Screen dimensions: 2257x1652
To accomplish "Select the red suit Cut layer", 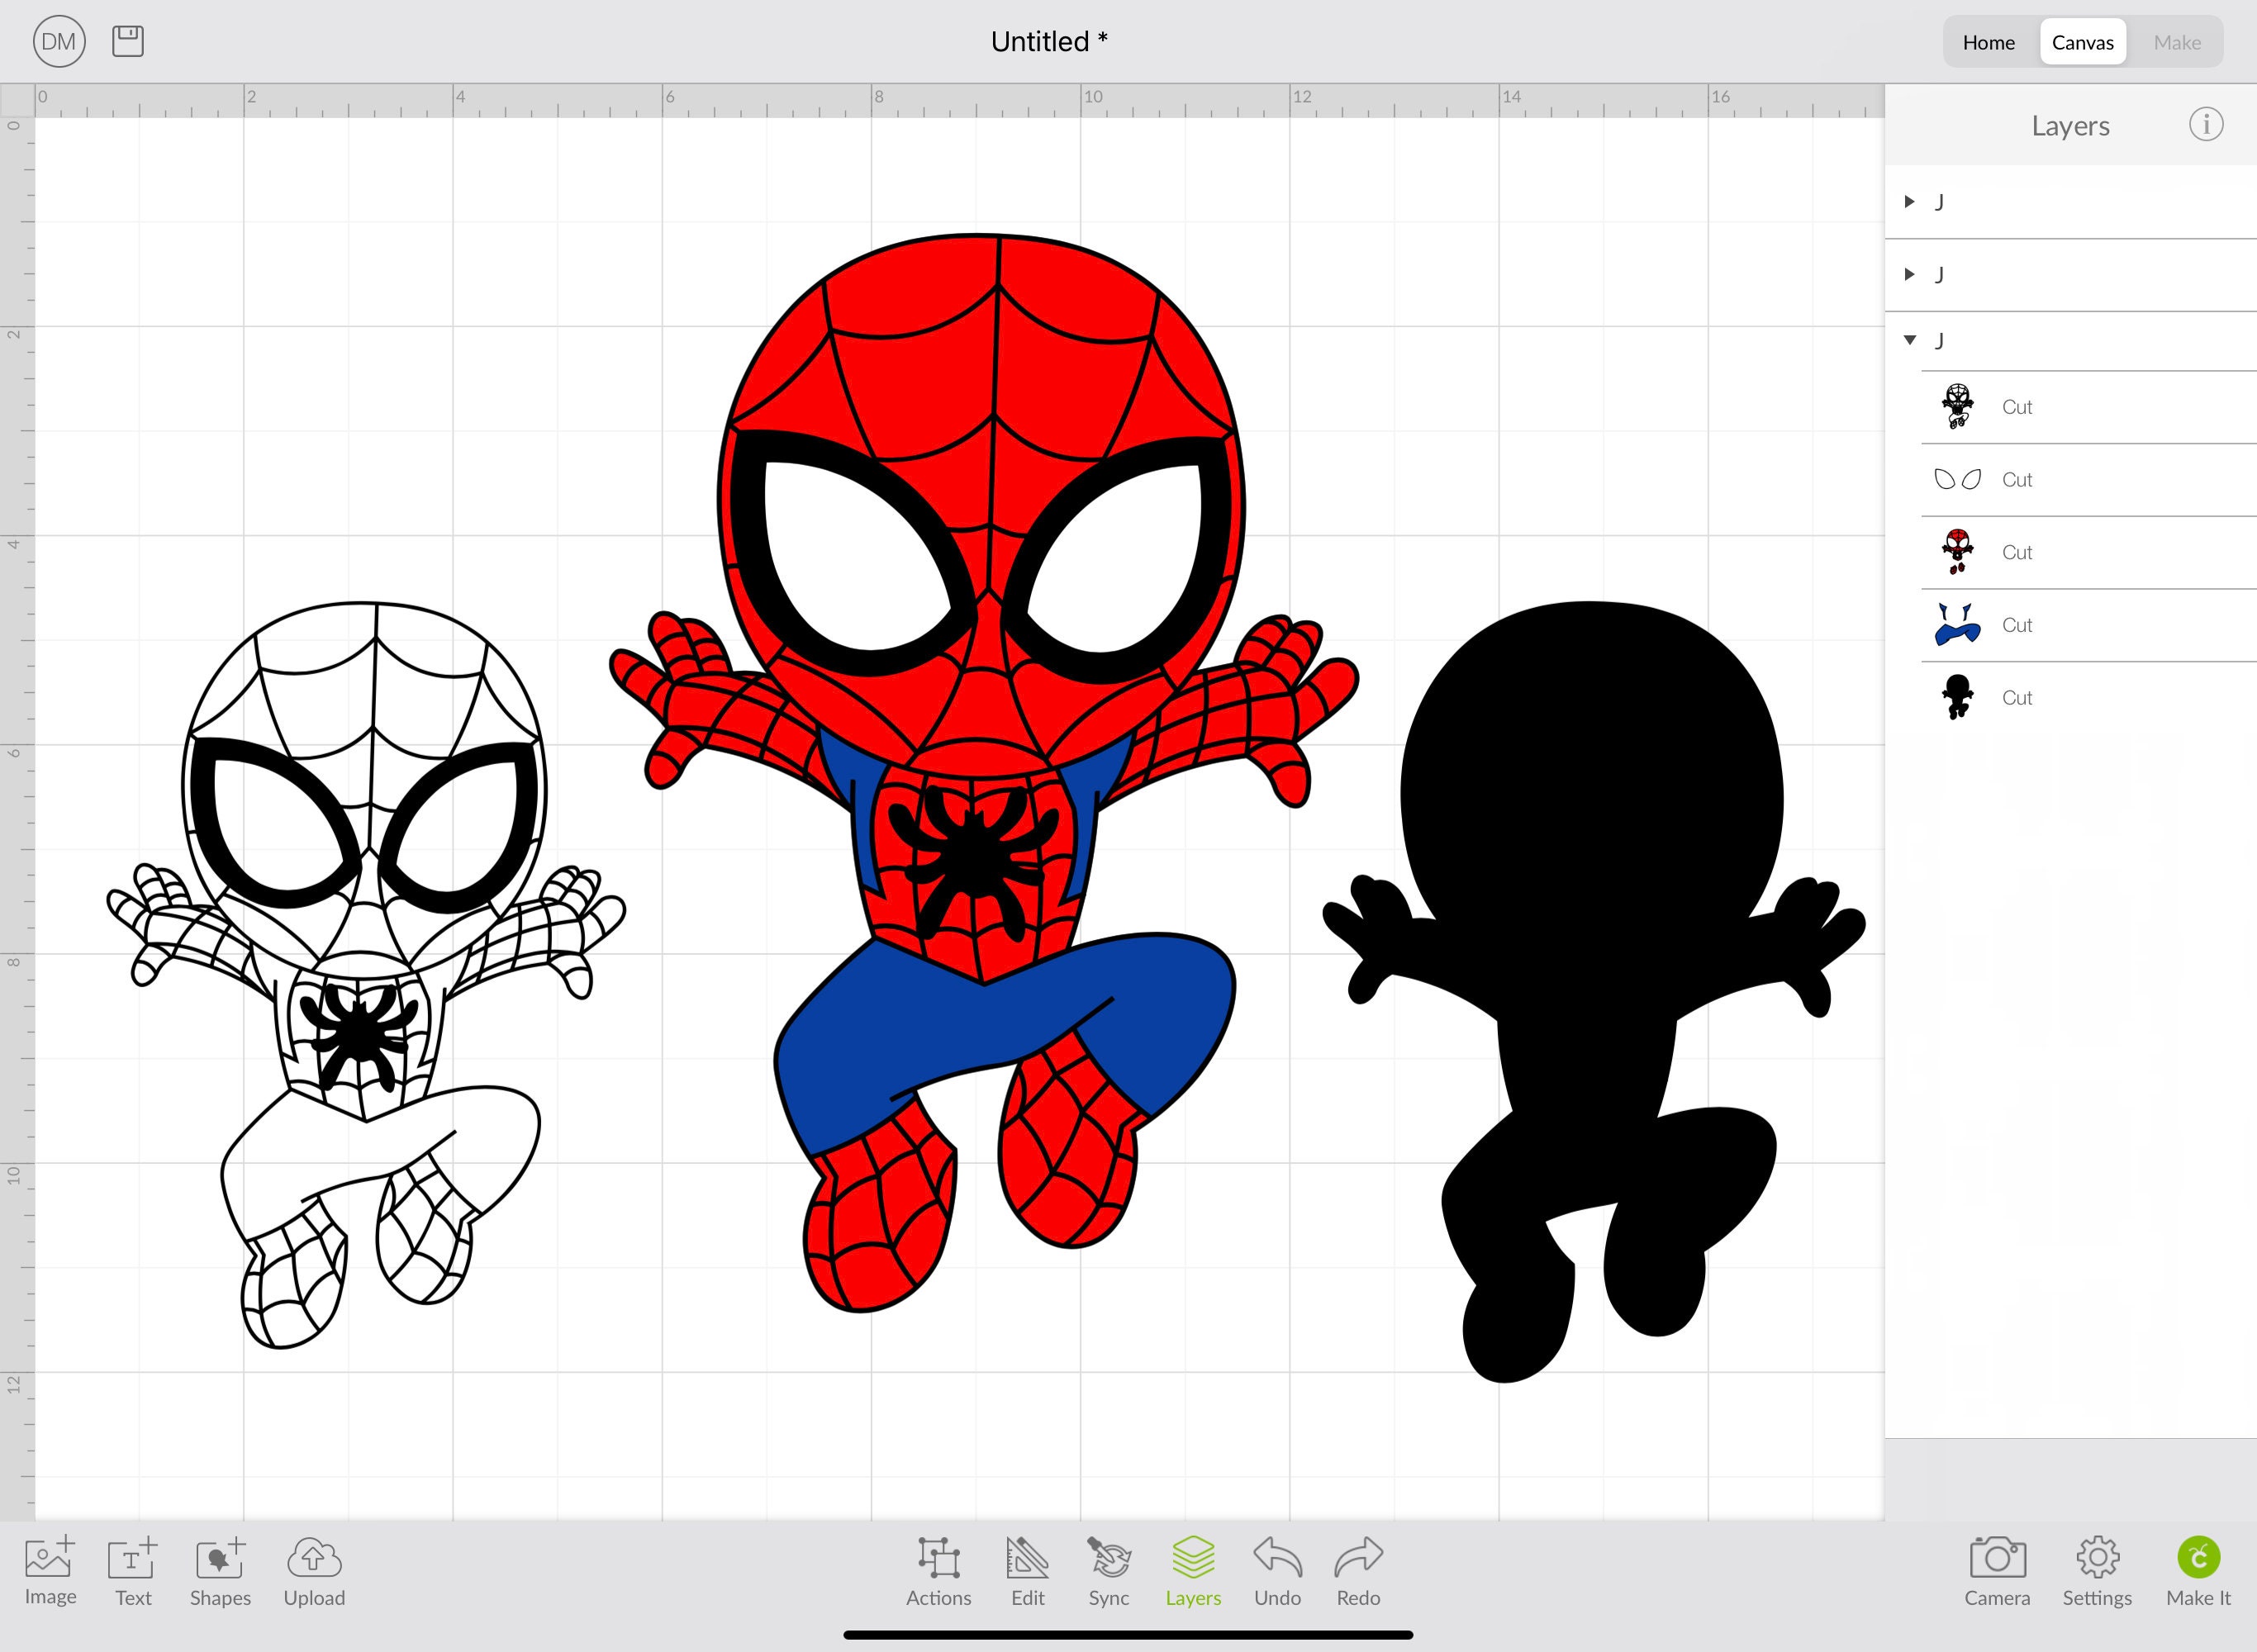I will click(2088, 552).
